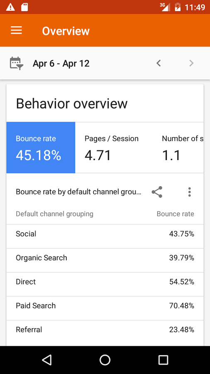Tap the Android back button
210x374 pixels.
point(46,360)
